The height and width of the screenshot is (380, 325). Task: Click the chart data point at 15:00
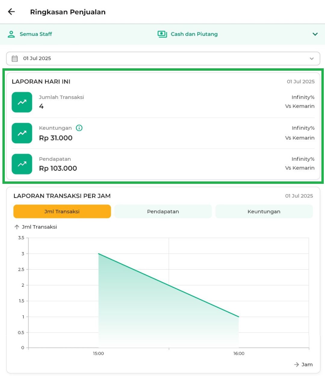[x=99, y=254]
